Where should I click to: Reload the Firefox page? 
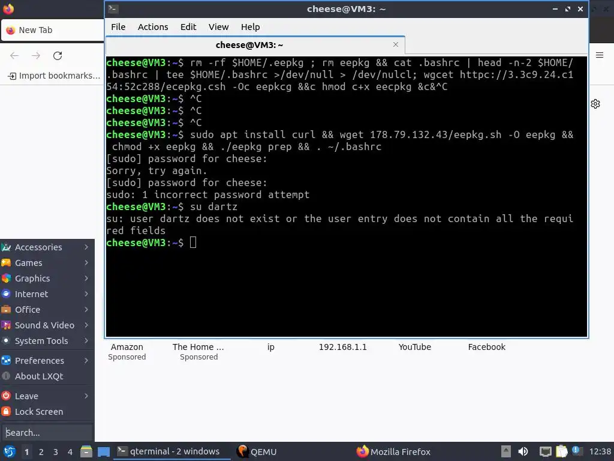click(58, 56)
